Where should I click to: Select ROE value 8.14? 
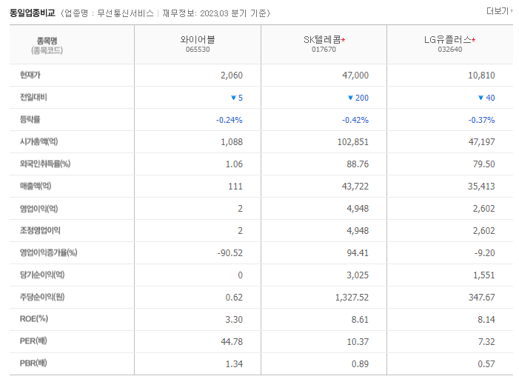pos(486,320)
